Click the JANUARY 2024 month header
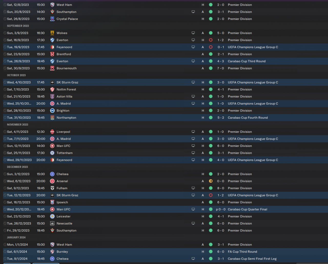328x264 pixels. 16,237
